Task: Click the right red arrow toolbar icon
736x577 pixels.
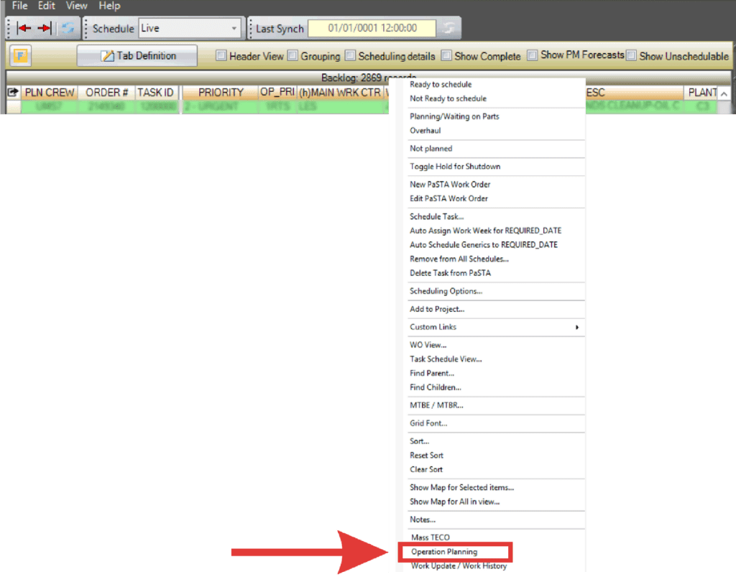Action: (x=44, y=28)
